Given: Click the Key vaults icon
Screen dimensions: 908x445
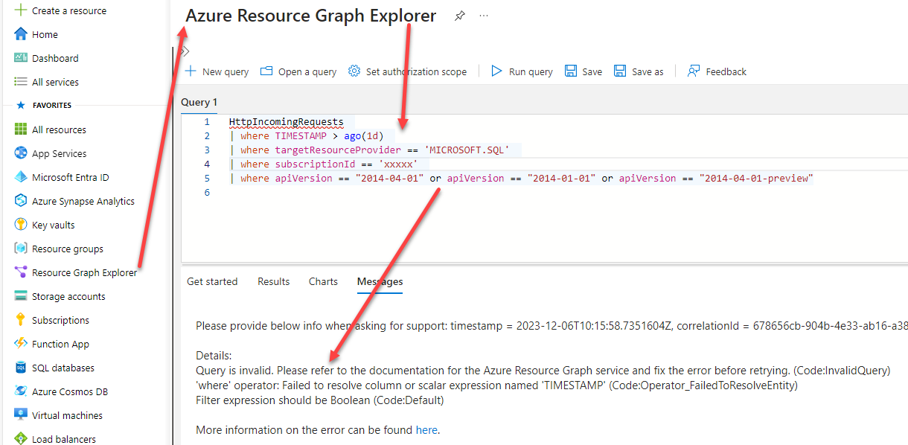Looking at the screenshot, I should [x=21, y=225].
